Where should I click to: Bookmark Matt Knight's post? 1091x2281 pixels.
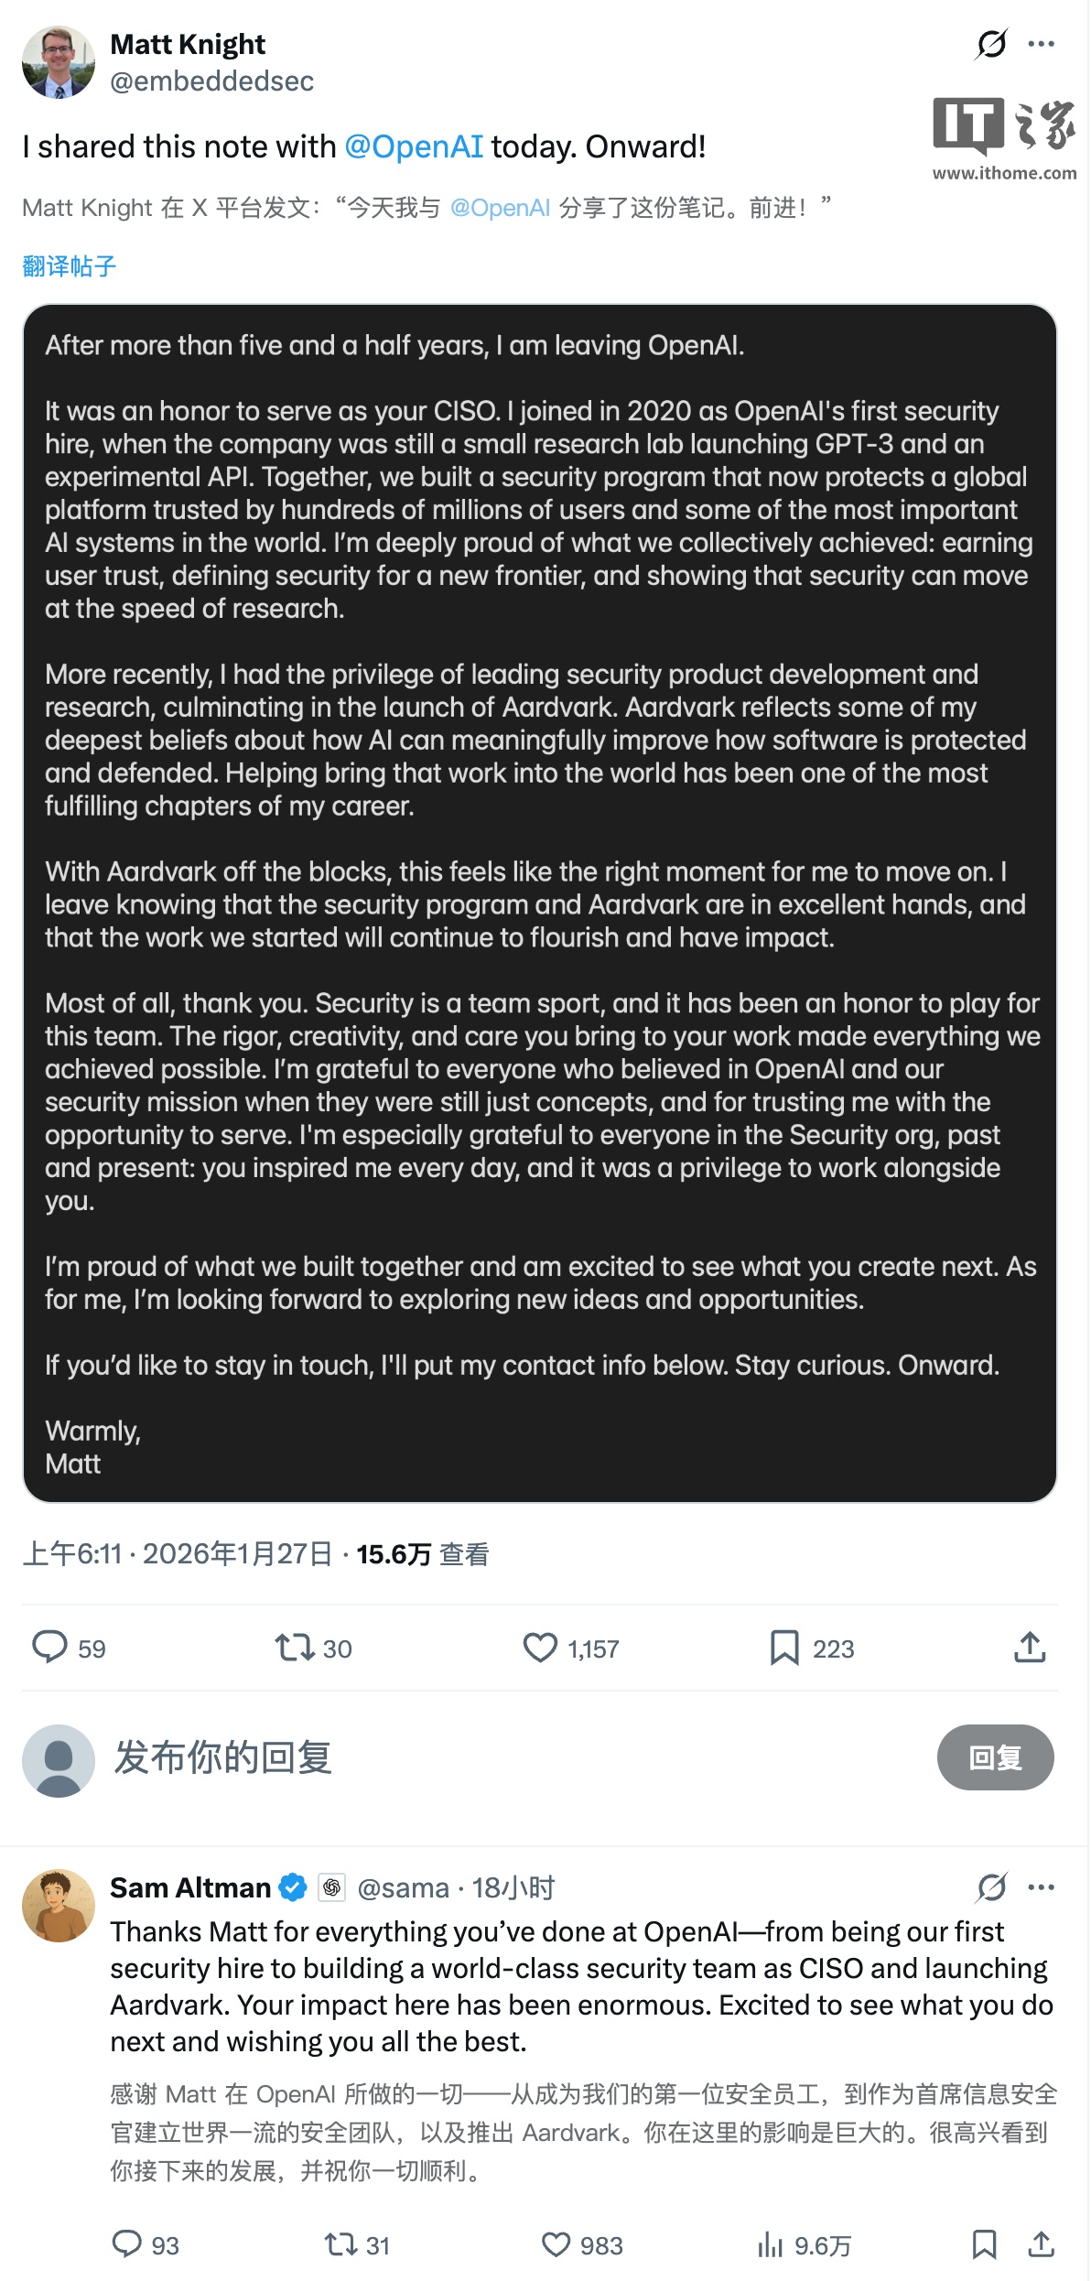784,1648
